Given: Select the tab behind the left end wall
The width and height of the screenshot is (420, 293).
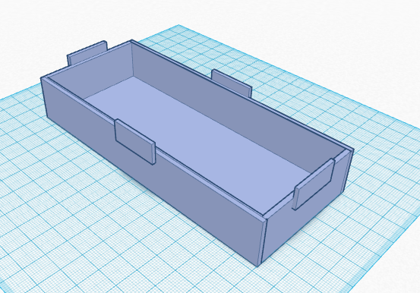Looking at the screenshot, I should [x=87, y=53].
